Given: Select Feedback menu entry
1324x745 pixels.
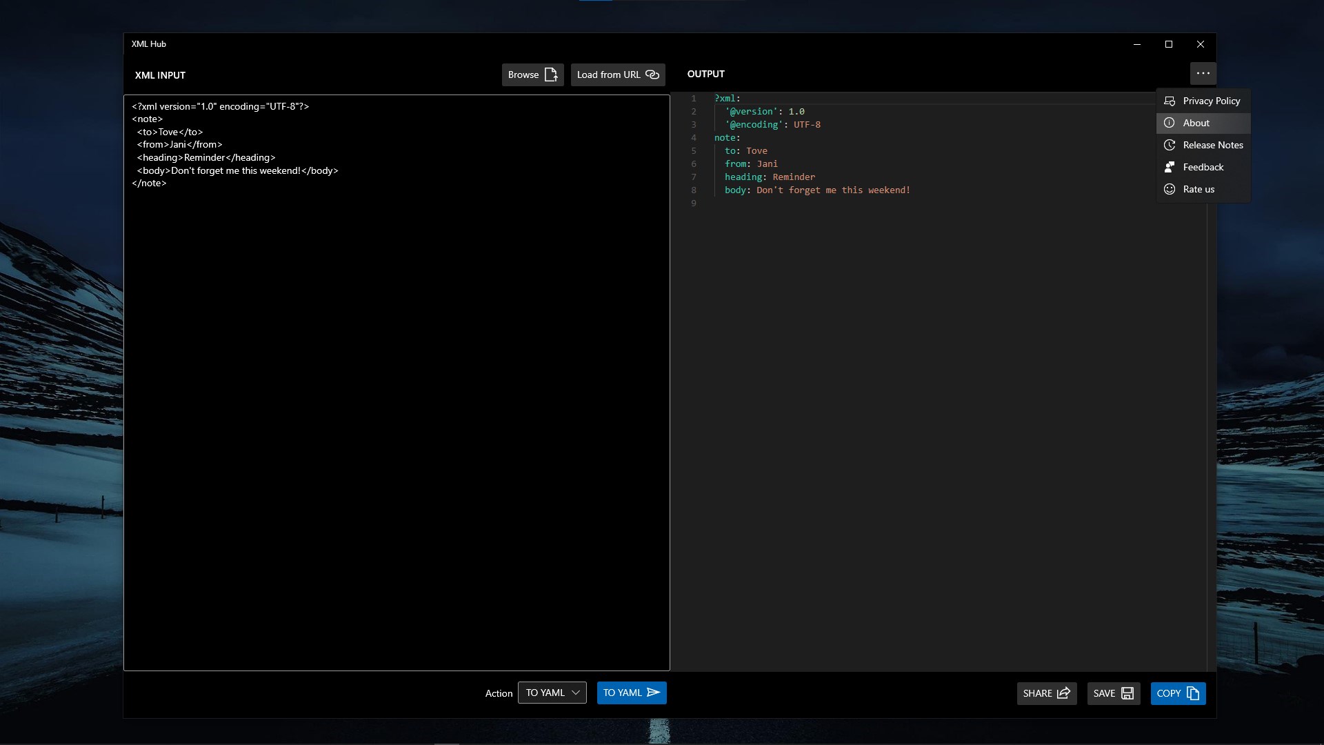Looking at the screenshot, I should click(1203, 167).
